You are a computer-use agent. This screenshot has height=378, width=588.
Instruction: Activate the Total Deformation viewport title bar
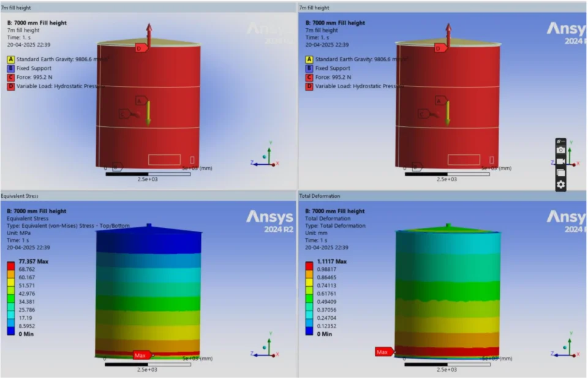pyautogui.click(x=442, y=196)
